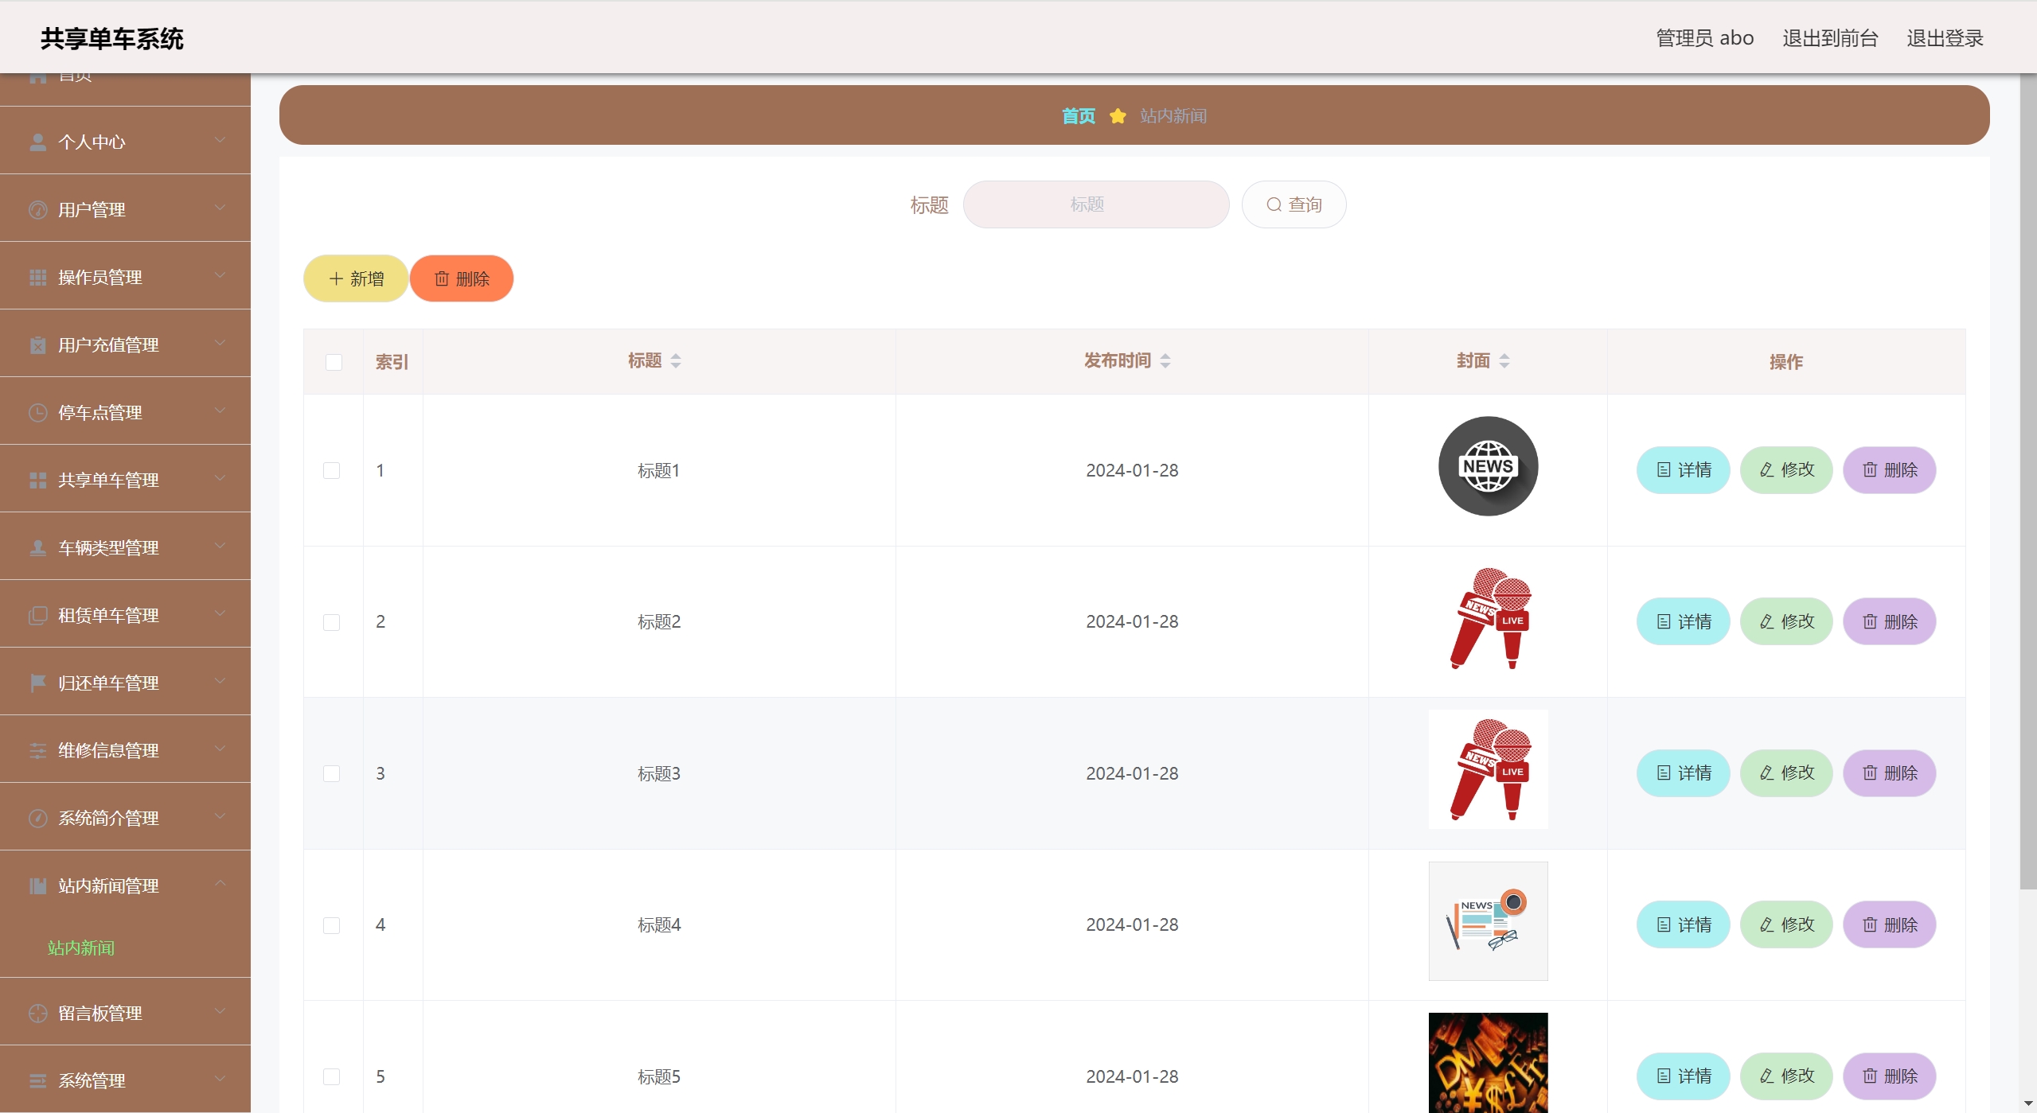
Task: Sort the 发布时间 column using the sort arrows
Action: (1165, 361)
